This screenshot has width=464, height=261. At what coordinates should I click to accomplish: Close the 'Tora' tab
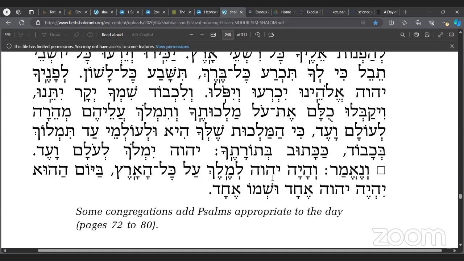pyautogui.click(x=60, y=12)
